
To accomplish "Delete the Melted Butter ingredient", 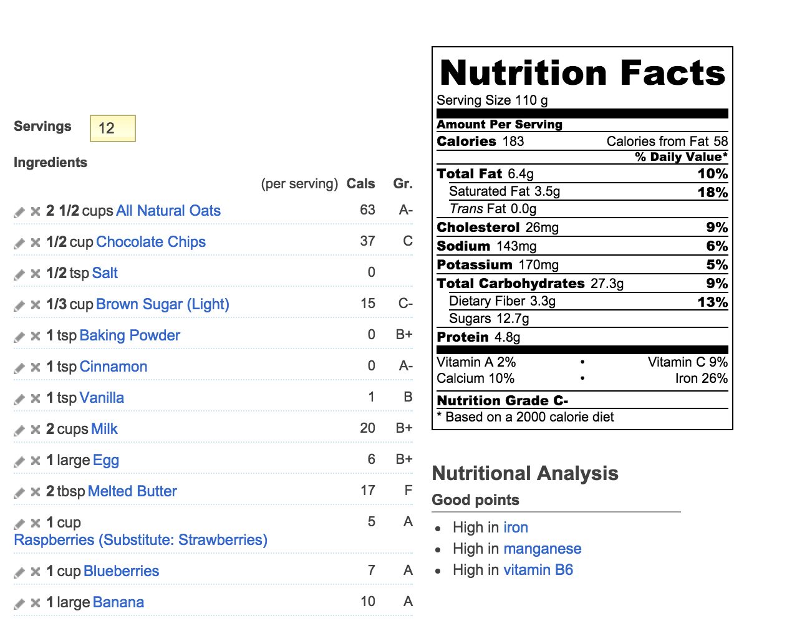I will (x=36, y=492).
